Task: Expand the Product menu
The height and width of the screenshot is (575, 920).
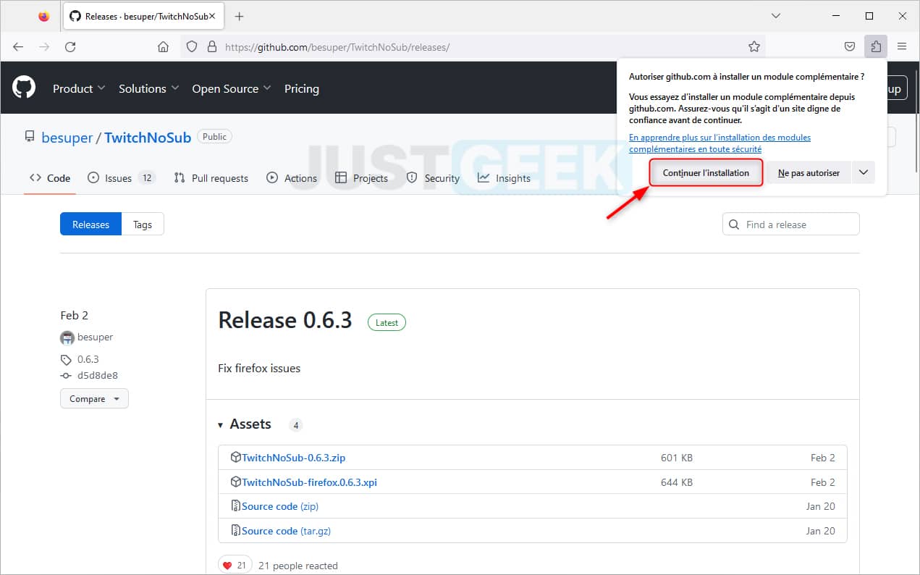Action: pyautogui.click(x=79, y=88)
